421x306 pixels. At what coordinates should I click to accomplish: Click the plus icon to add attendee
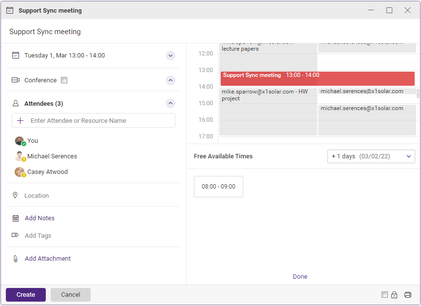pyautogui.click(x=20, y=121)
